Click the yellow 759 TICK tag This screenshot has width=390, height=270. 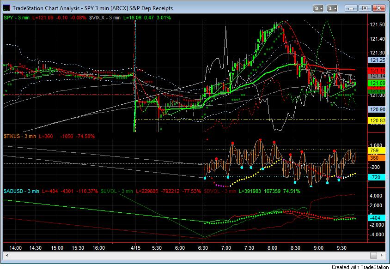(x=377, y=150)
